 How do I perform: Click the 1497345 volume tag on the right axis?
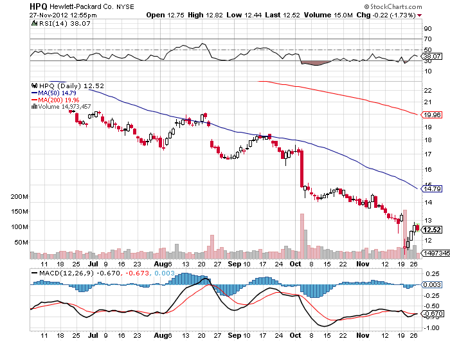(435, 253)
